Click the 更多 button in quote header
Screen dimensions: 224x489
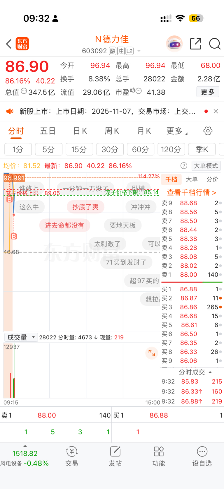208,92
